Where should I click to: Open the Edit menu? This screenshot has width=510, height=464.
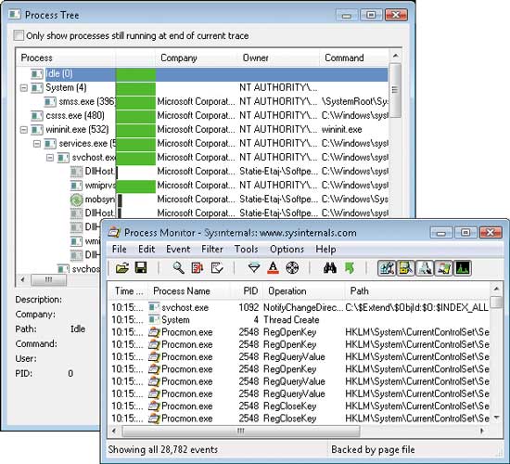coord(147,249)
